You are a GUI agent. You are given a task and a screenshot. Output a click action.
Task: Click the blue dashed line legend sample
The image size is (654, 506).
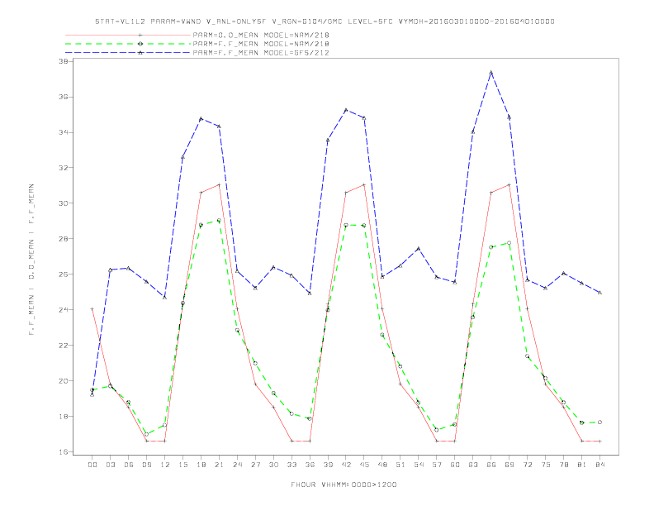coord(128,53)
